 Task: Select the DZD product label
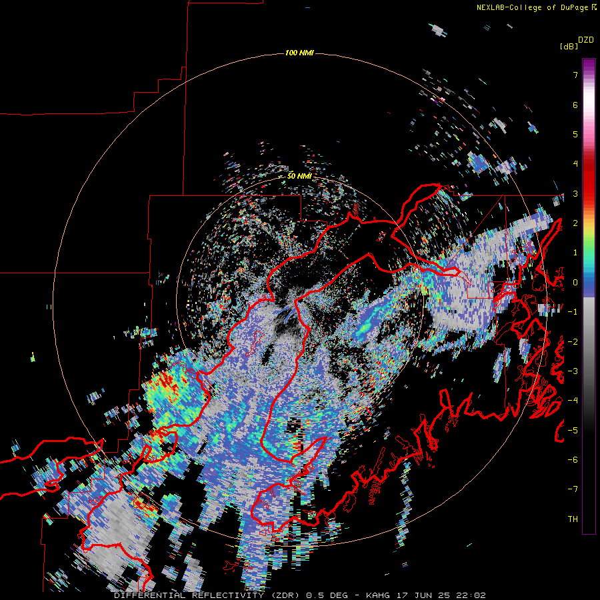pos(586,40)
